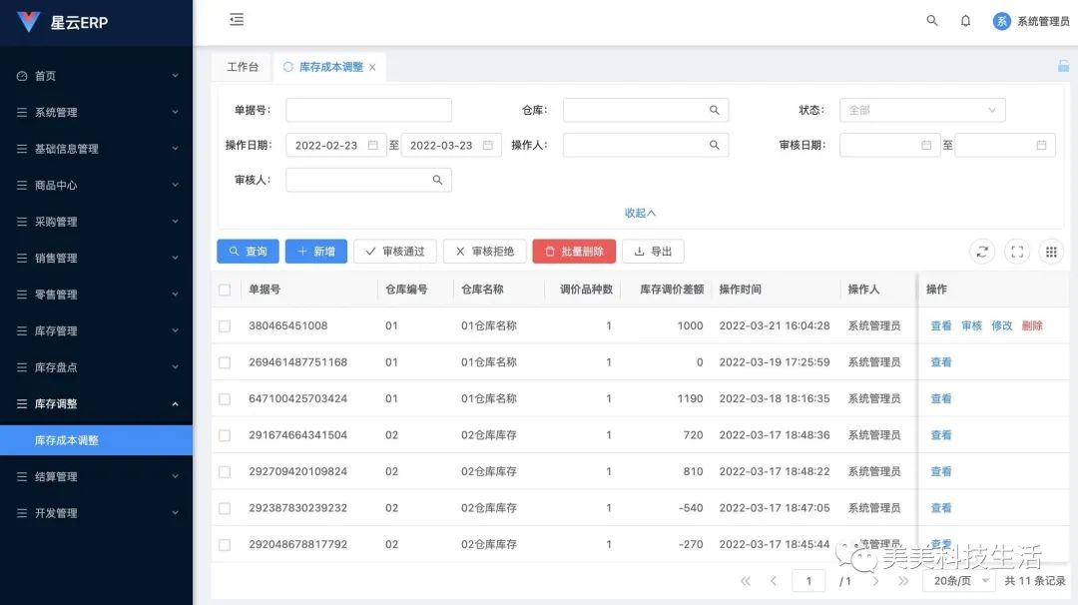The height and width of the screenshot is (605, 1078).
Task: Open calendar icon for end 审核日期
Action: (x=1041, y=145)
